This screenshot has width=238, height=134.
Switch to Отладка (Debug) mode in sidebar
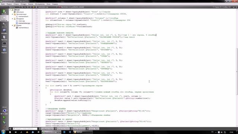click(4, 31)
